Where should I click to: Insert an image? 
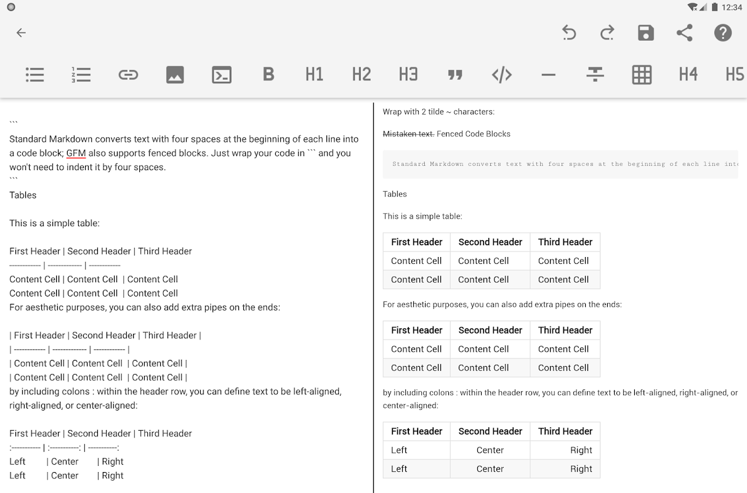coord(175,75)
